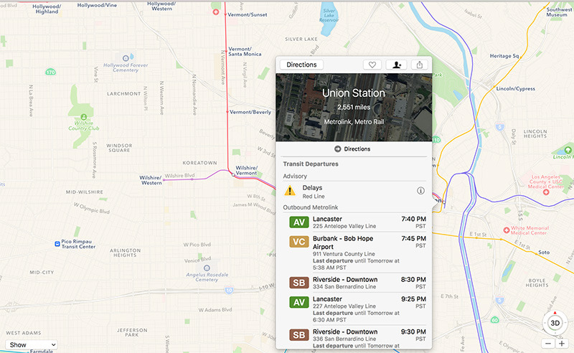The height and width of the screenshot is (353, 574).
Task: Select the 9:30 PM Riverside SB badge
Action: (299, 335)
